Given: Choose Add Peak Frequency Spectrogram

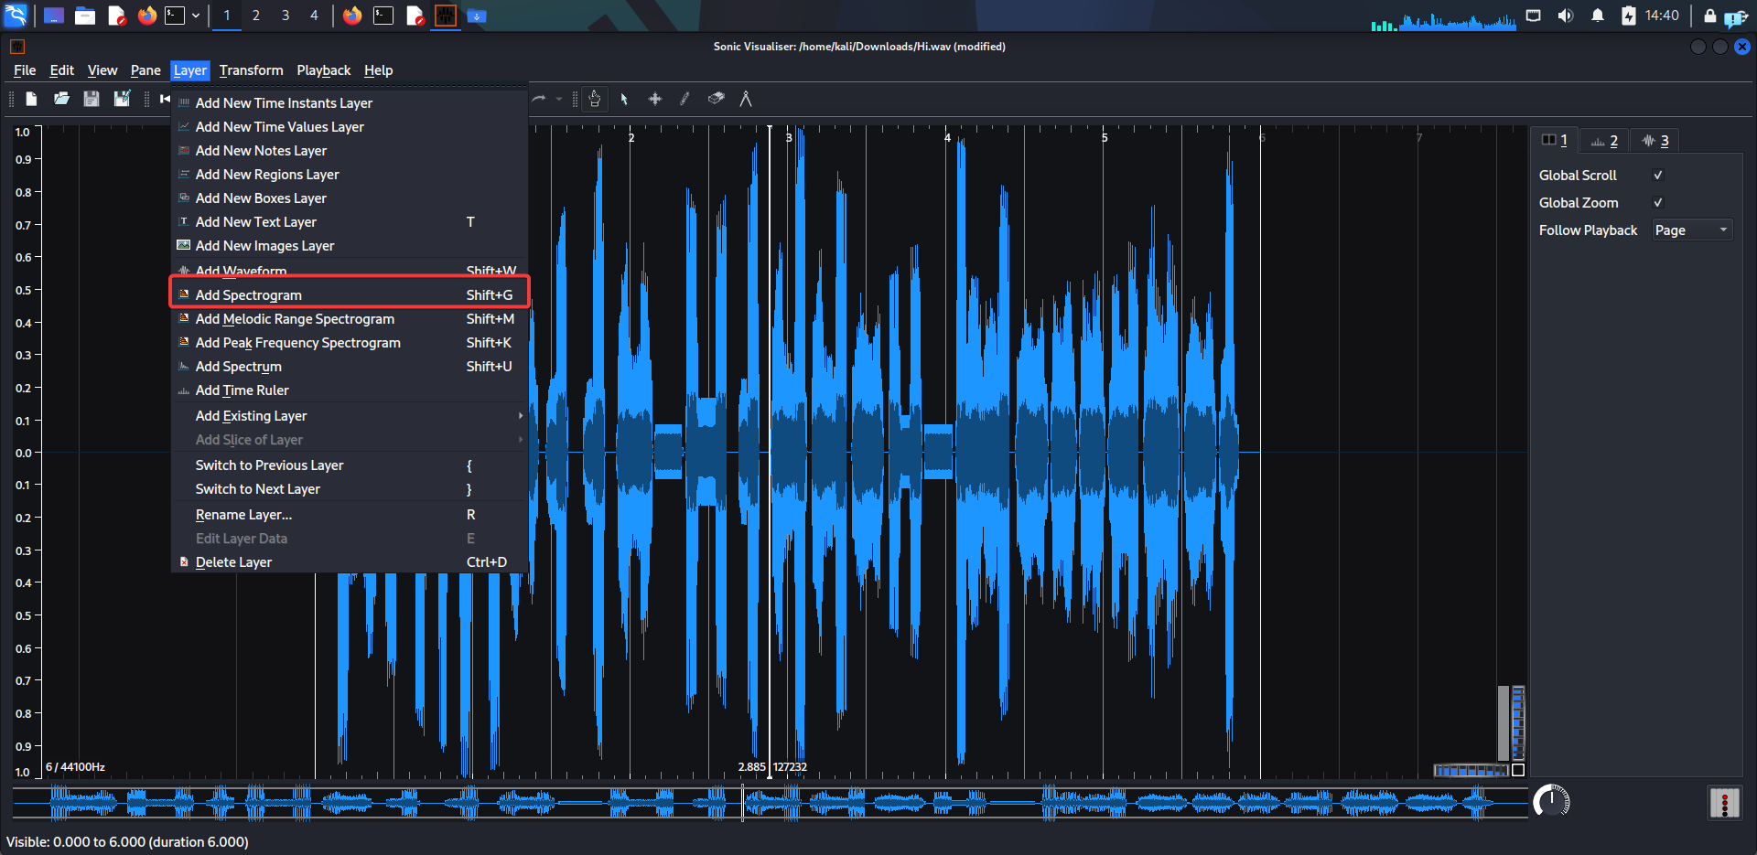Looking at the screenshot, I should pos(350,343).
